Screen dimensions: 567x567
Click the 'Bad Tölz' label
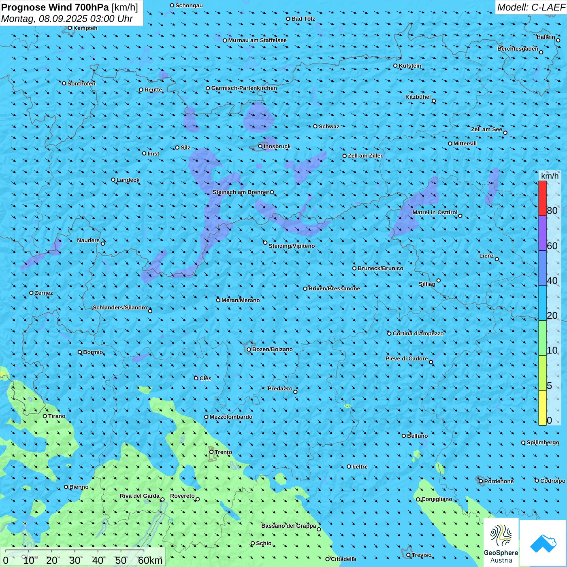click(x=303, y=19)
